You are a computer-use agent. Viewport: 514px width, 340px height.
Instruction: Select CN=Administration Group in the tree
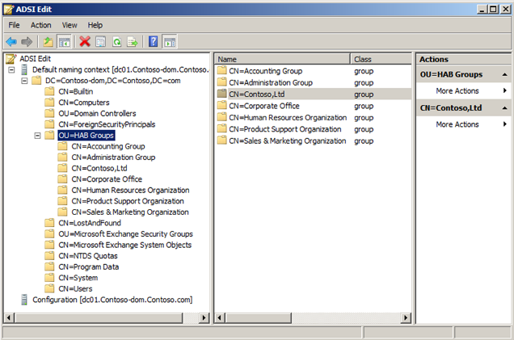click(113, 157)
